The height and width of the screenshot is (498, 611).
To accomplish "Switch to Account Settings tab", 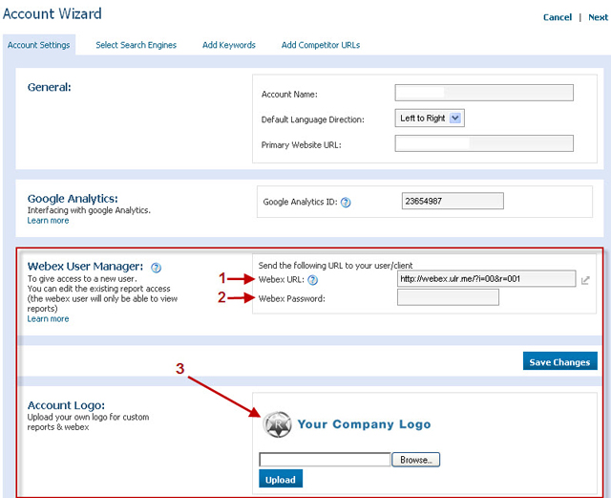I will [38, 45].
